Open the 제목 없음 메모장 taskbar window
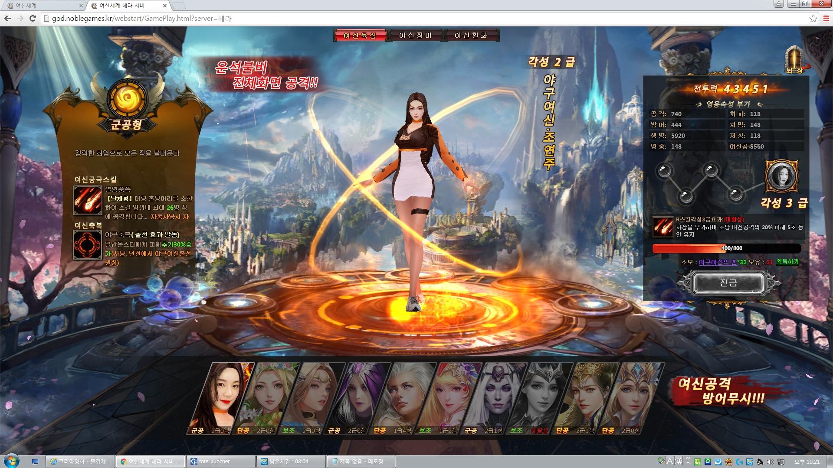The height and width of the screenshot is (468, 833). click(361, 461)
